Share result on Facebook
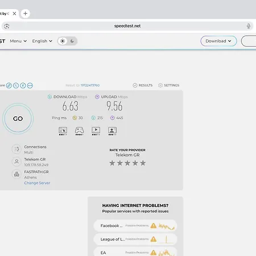The width and height of the screenshot is (256, 256). [23, 85]
